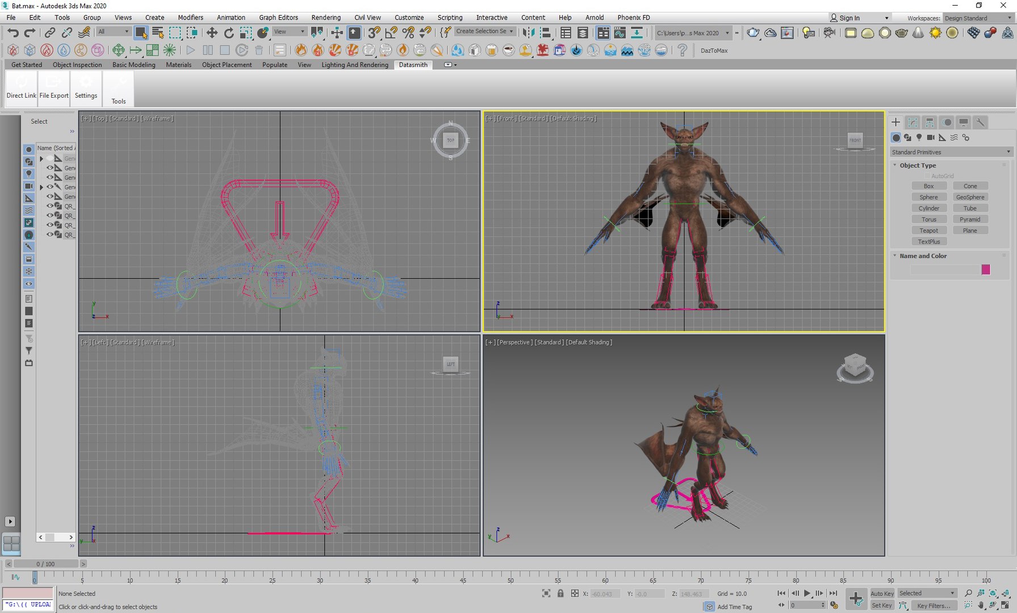The height and width of the screenshot is (613, 1017).
Task: Click the Front viewport ViewCube
Action: (855, 140)
